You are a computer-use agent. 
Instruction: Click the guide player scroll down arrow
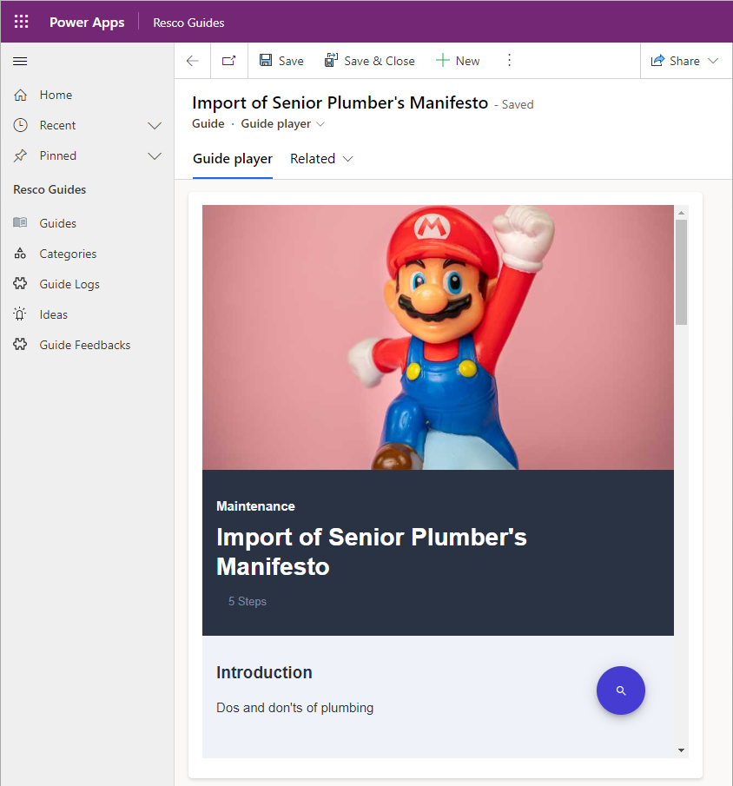pyautogui.click(x=681, y=750)
